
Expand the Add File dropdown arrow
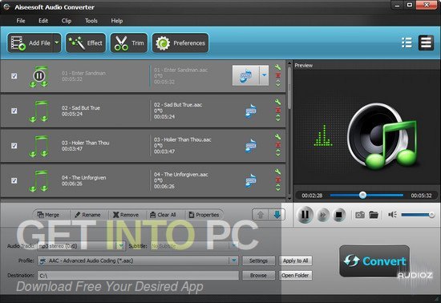[57, 43]
